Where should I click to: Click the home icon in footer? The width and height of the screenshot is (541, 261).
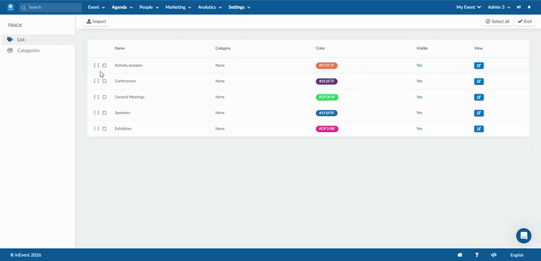pyautogui.click(x=460, y=255)
